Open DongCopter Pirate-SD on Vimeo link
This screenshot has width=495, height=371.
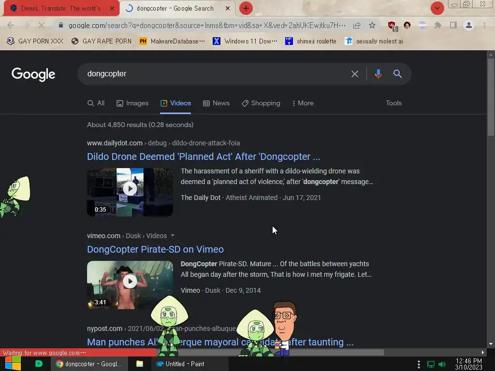[155, 250]
